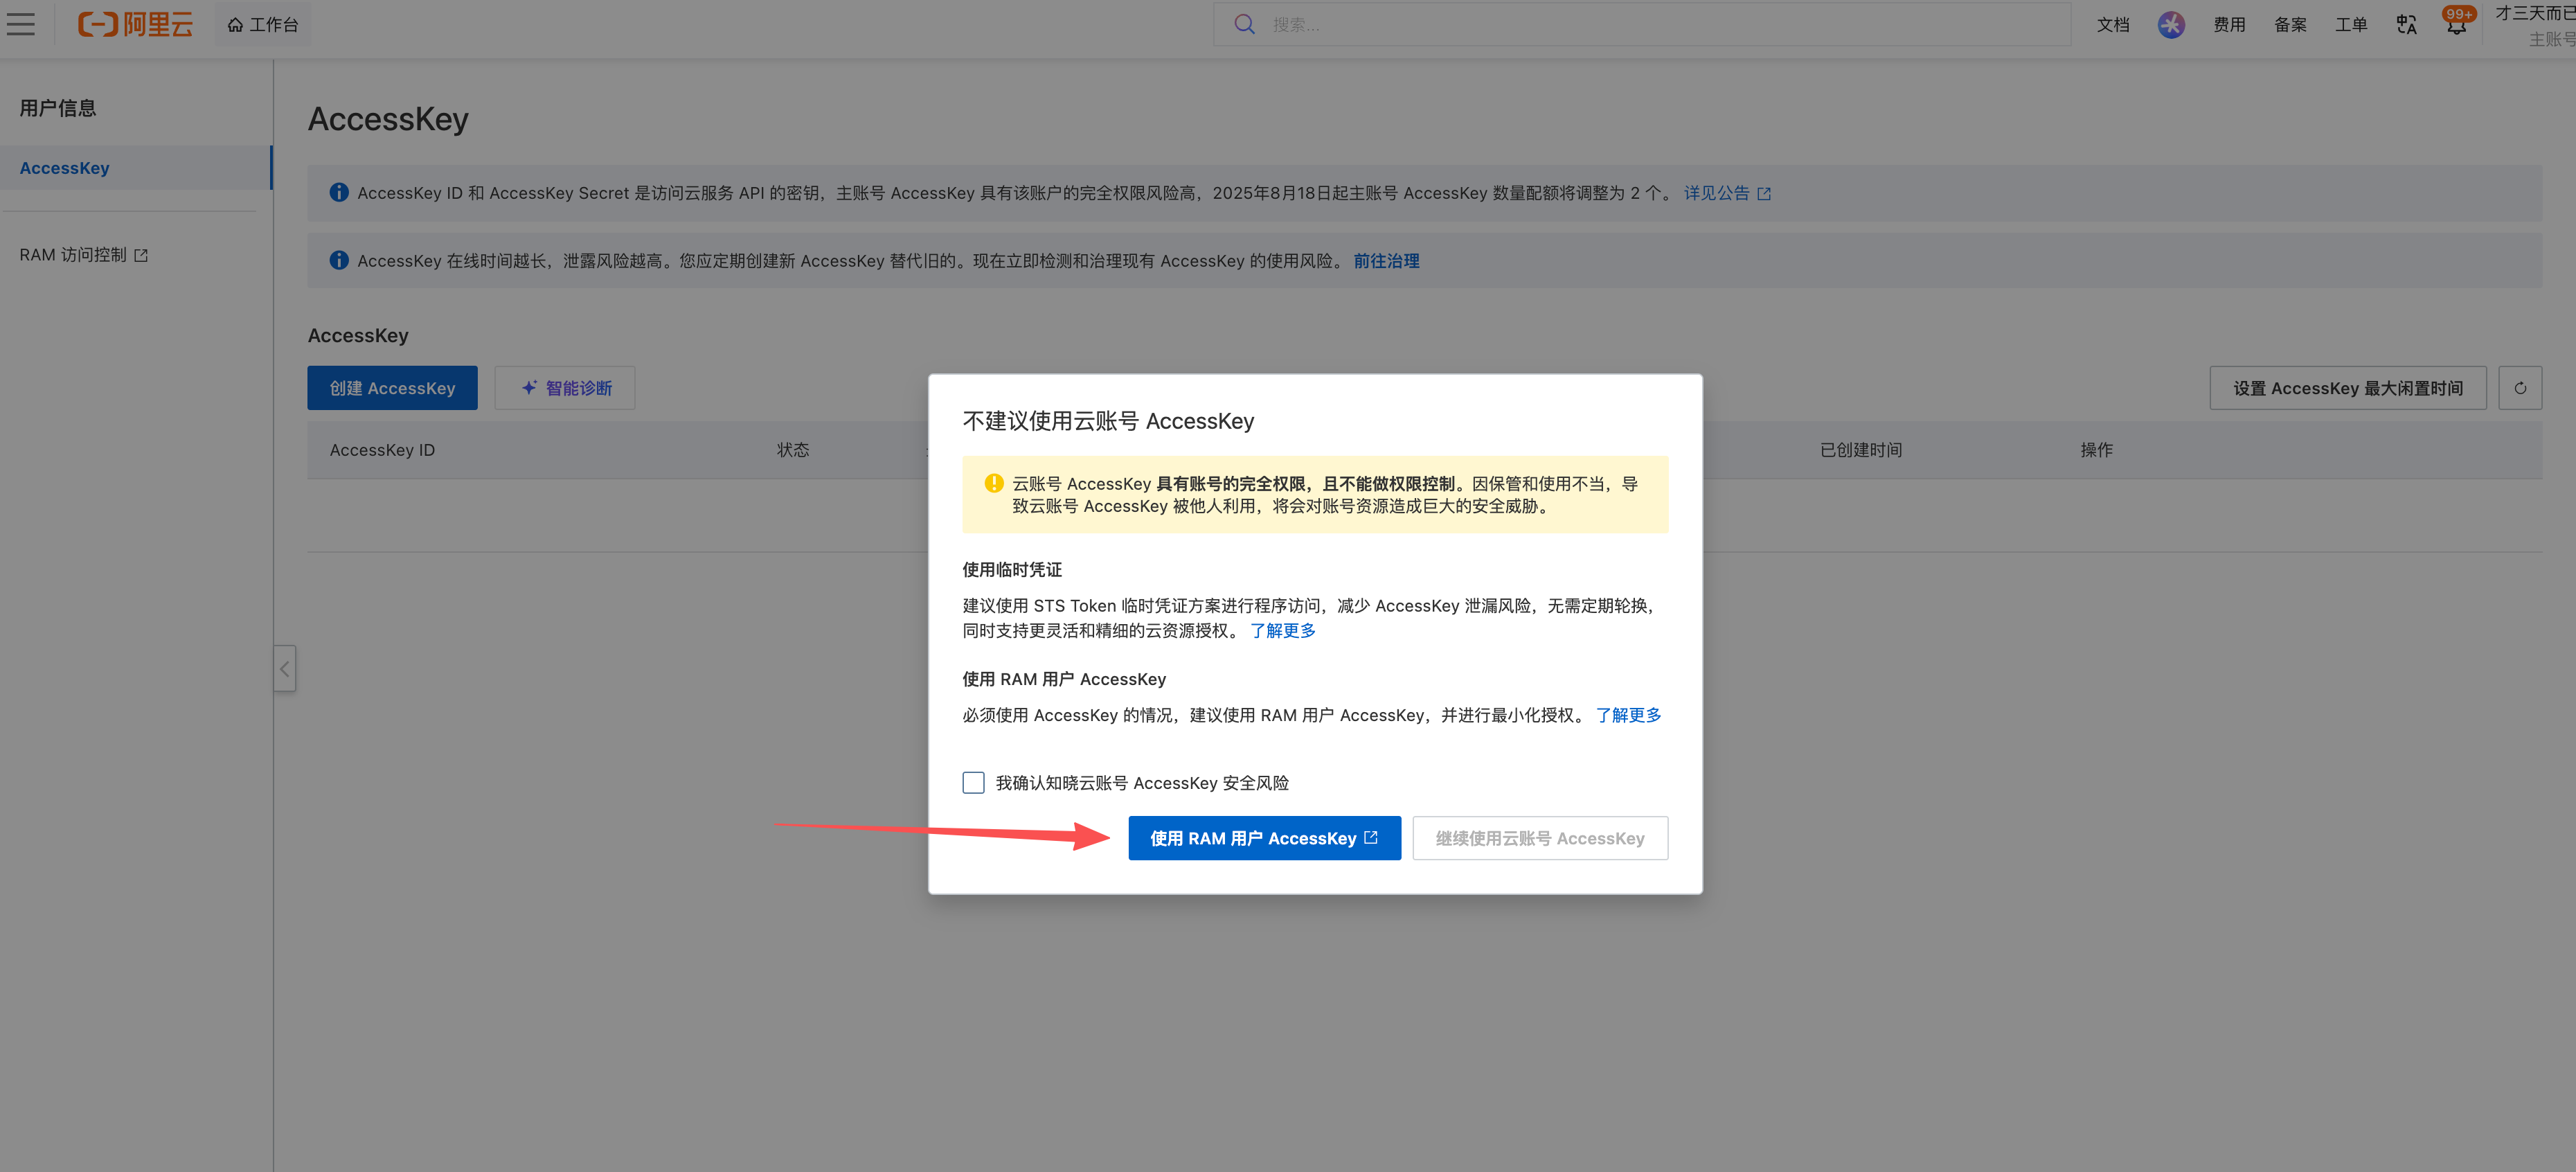
Task: Click the external link icon beside RAM 访问控制
Action: pos(141,256)
